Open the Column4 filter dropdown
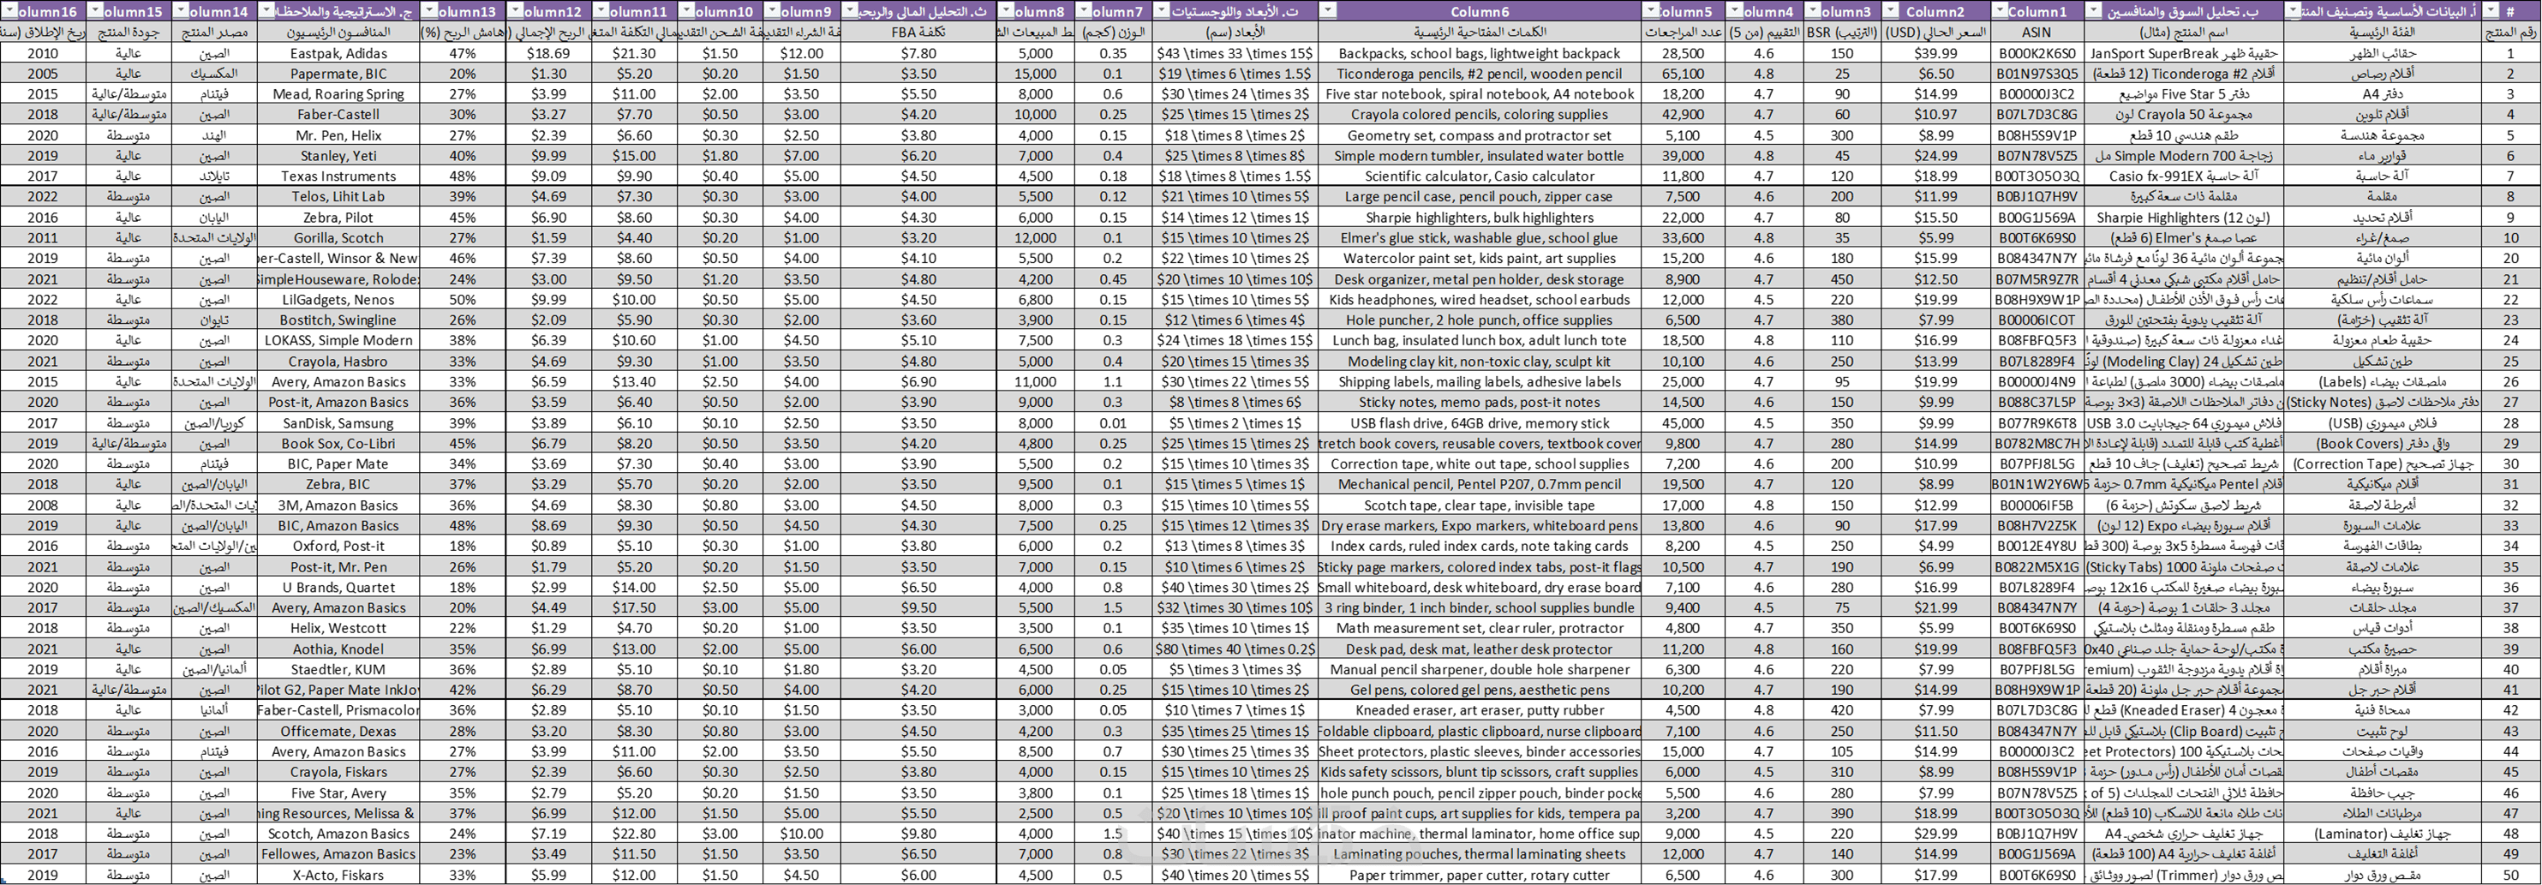This screenshot has height=885, width=2542. 1735,11
